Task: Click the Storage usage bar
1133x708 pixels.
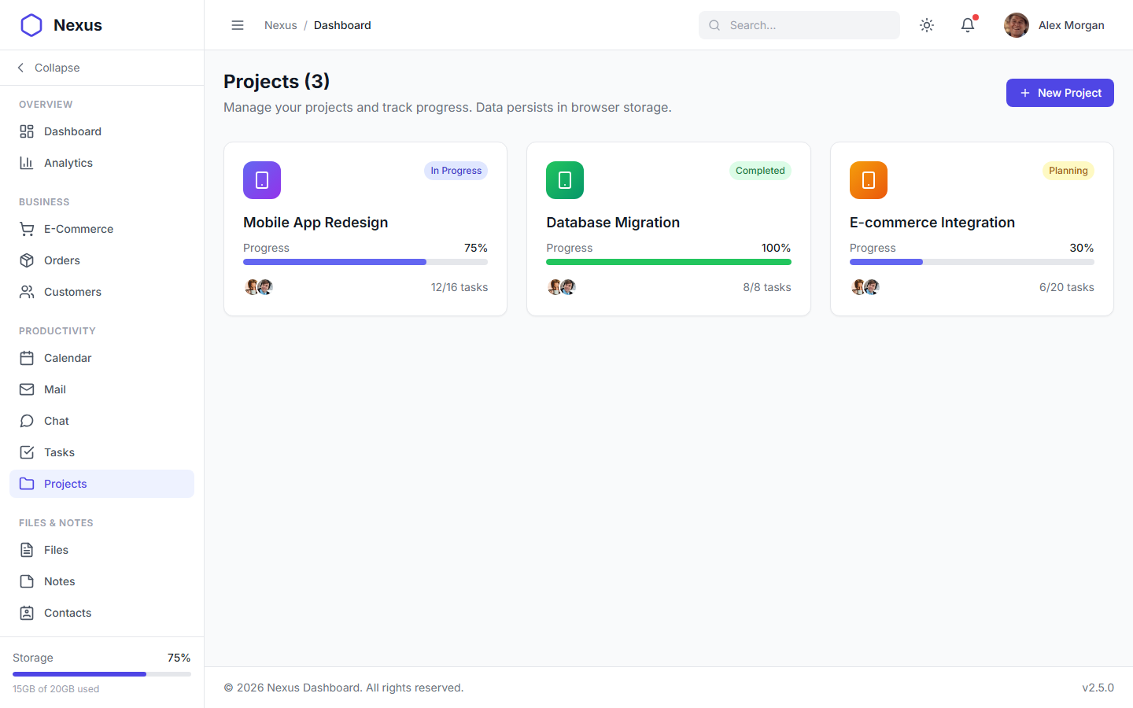Action: pyautogui.click(x=101, y=674)
